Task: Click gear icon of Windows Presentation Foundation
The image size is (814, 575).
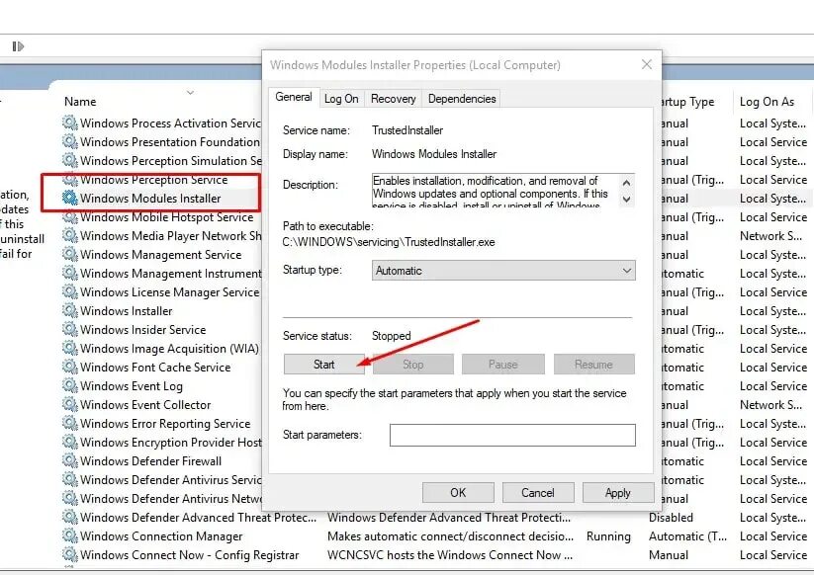Action: click(x=69, y=141)
